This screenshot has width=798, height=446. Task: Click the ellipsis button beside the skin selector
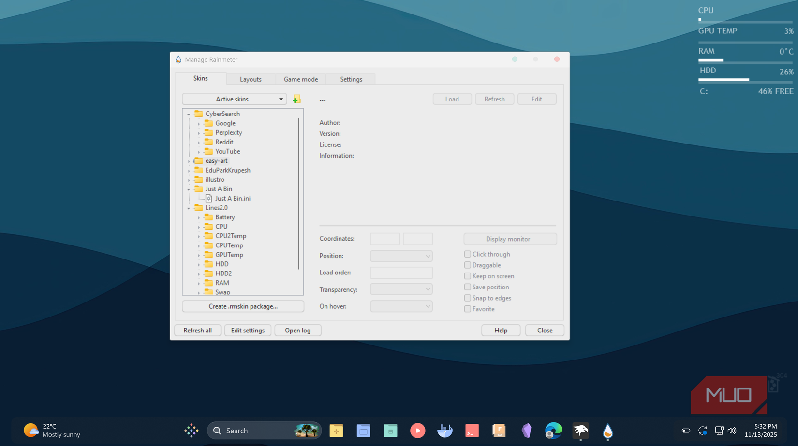(x=323, y=100)
